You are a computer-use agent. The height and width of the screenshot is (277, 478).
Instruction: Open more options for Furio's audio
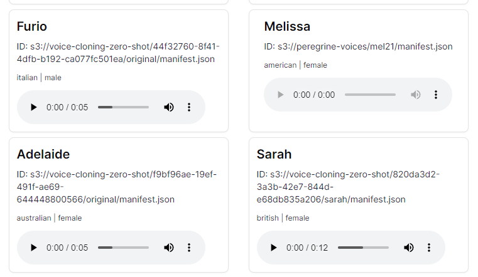click(x=189, y=107)
